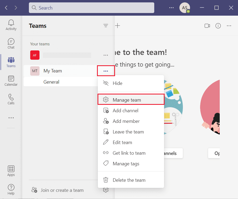
Task: Open Calls from the sidebar
Action: point(11,99)
